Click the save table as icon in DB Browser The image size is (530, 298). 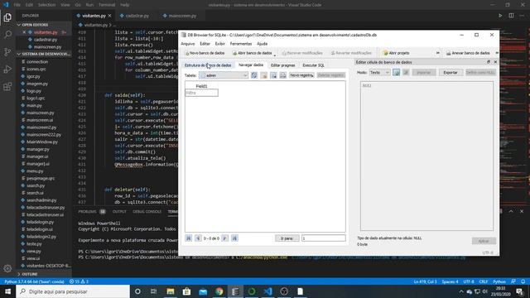click(273, 75)
